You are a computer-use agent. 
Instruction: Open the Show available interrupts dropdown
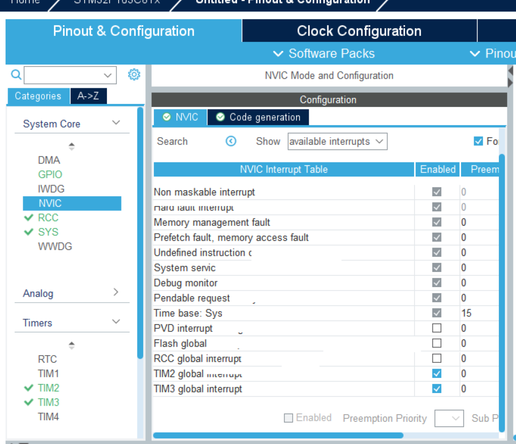337,142
